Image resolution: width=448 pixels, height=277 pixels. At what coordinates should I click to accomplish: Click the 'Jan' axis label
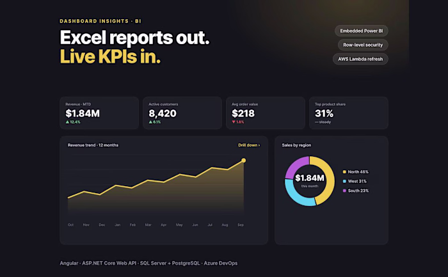(x=117, y=225)
